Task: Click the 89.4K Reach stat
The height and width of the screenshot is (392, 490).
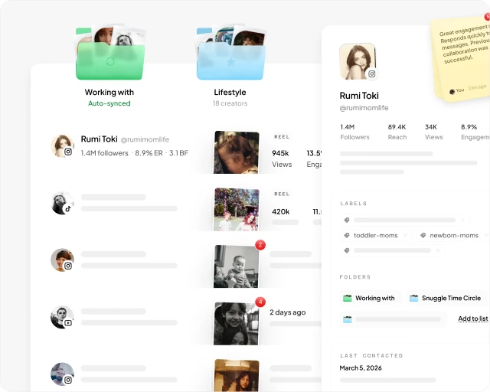Action: (397, 132)
